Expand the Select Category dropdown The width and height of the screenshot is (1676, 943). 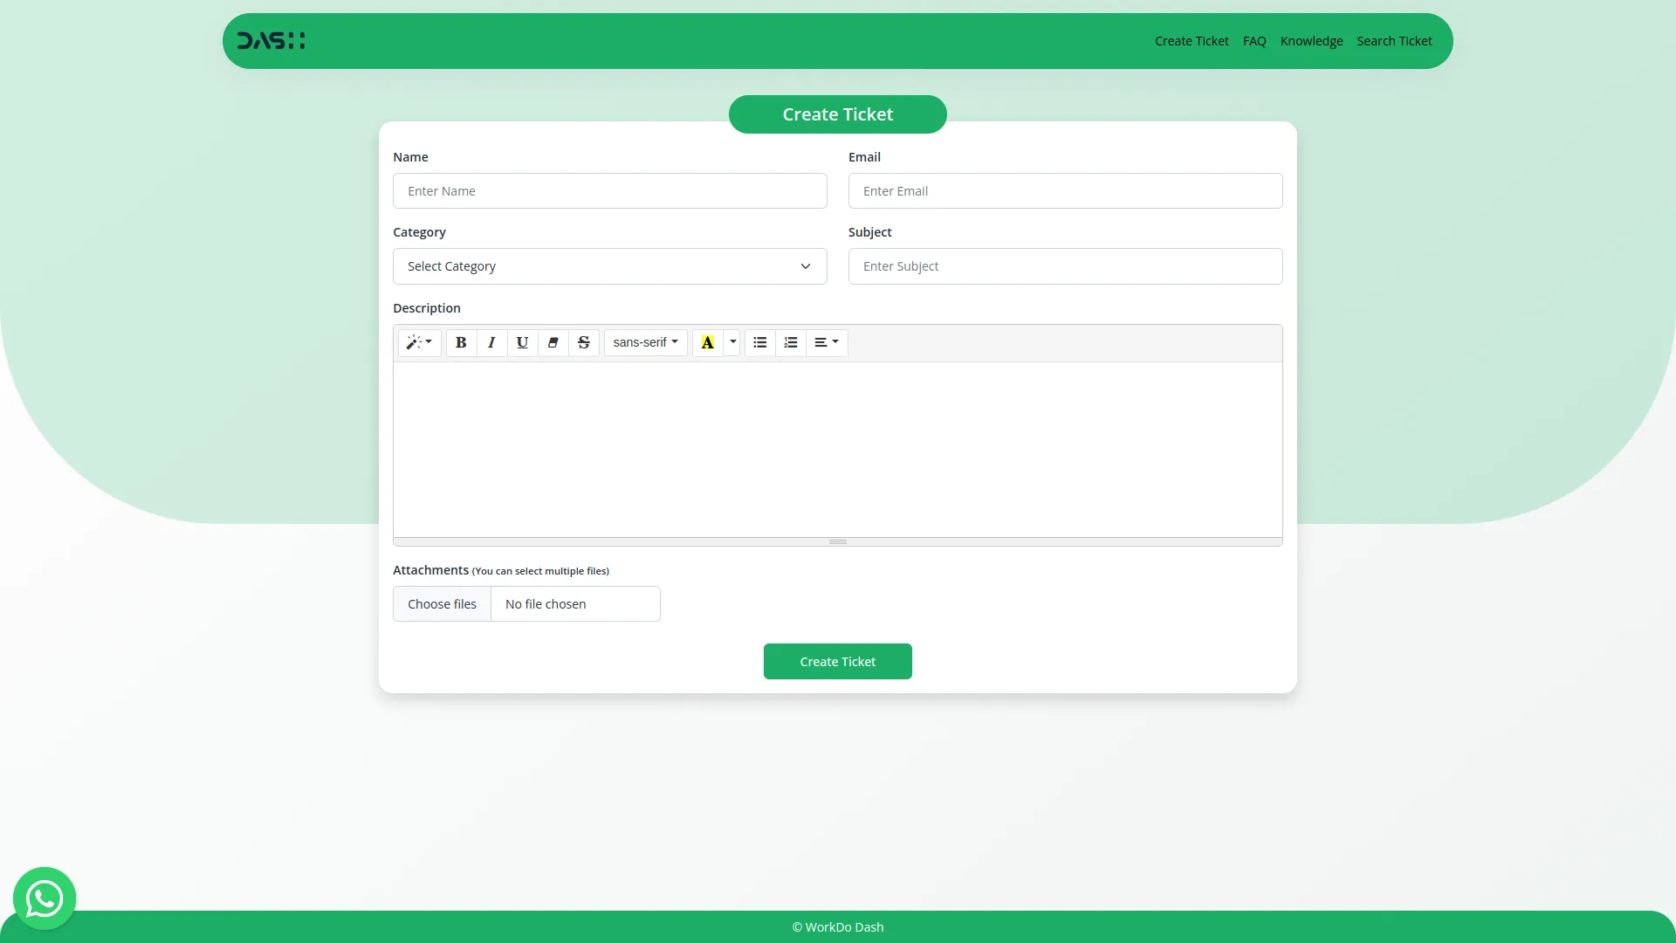[x=609, y=266]
